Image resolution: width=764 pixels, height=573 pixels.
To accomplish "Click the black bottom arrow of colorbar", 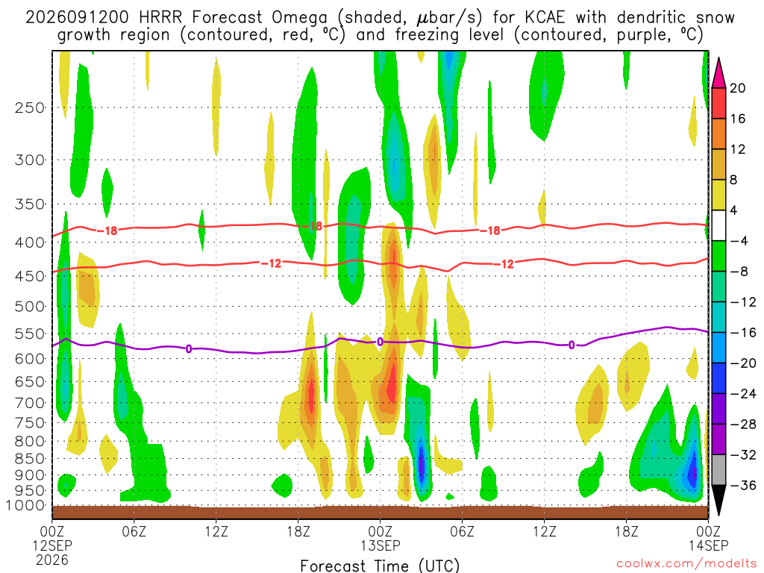I will point(718,501).
